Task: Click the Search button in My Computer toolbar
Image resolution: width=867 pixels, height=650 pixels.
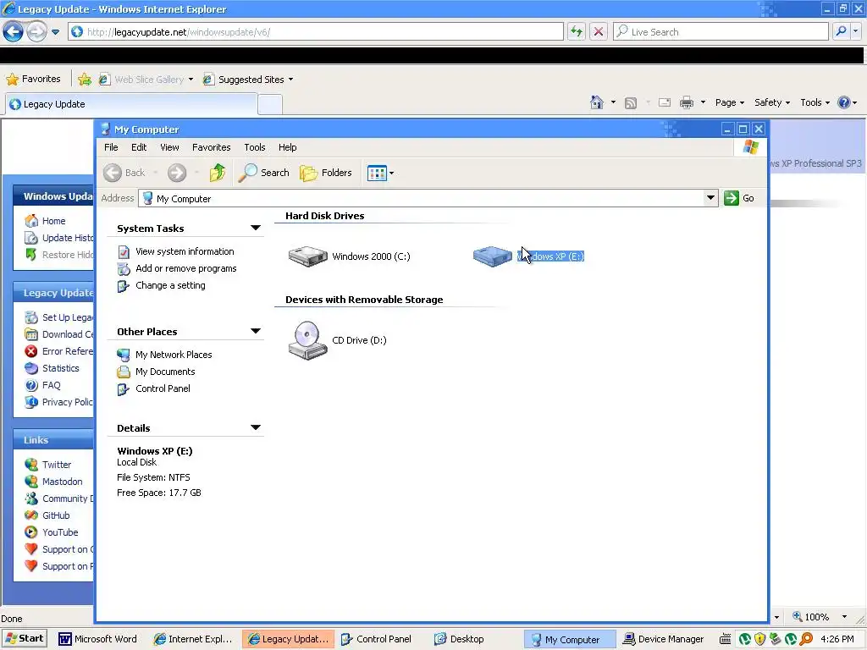Action: click(264, 173)
